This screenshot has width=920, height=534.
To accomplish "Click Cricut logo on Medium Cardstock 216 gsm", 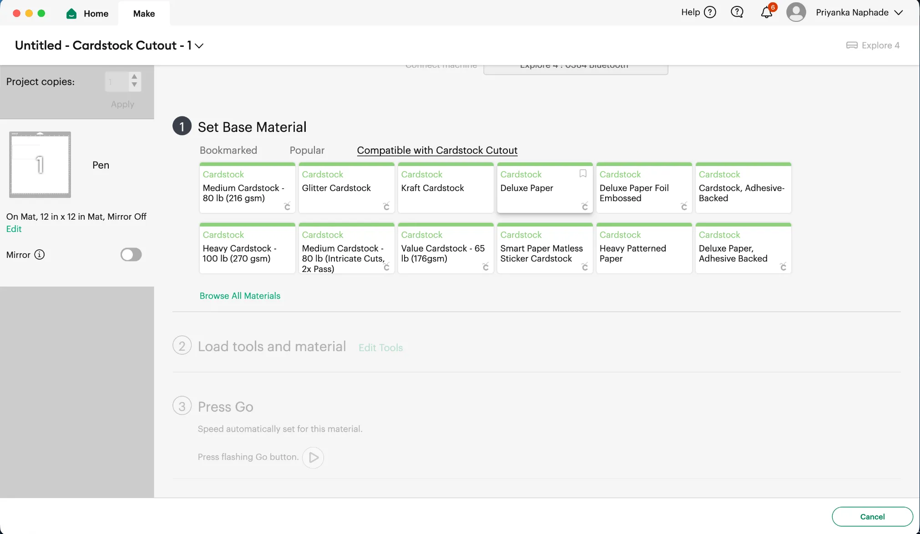I will (287, 206).
